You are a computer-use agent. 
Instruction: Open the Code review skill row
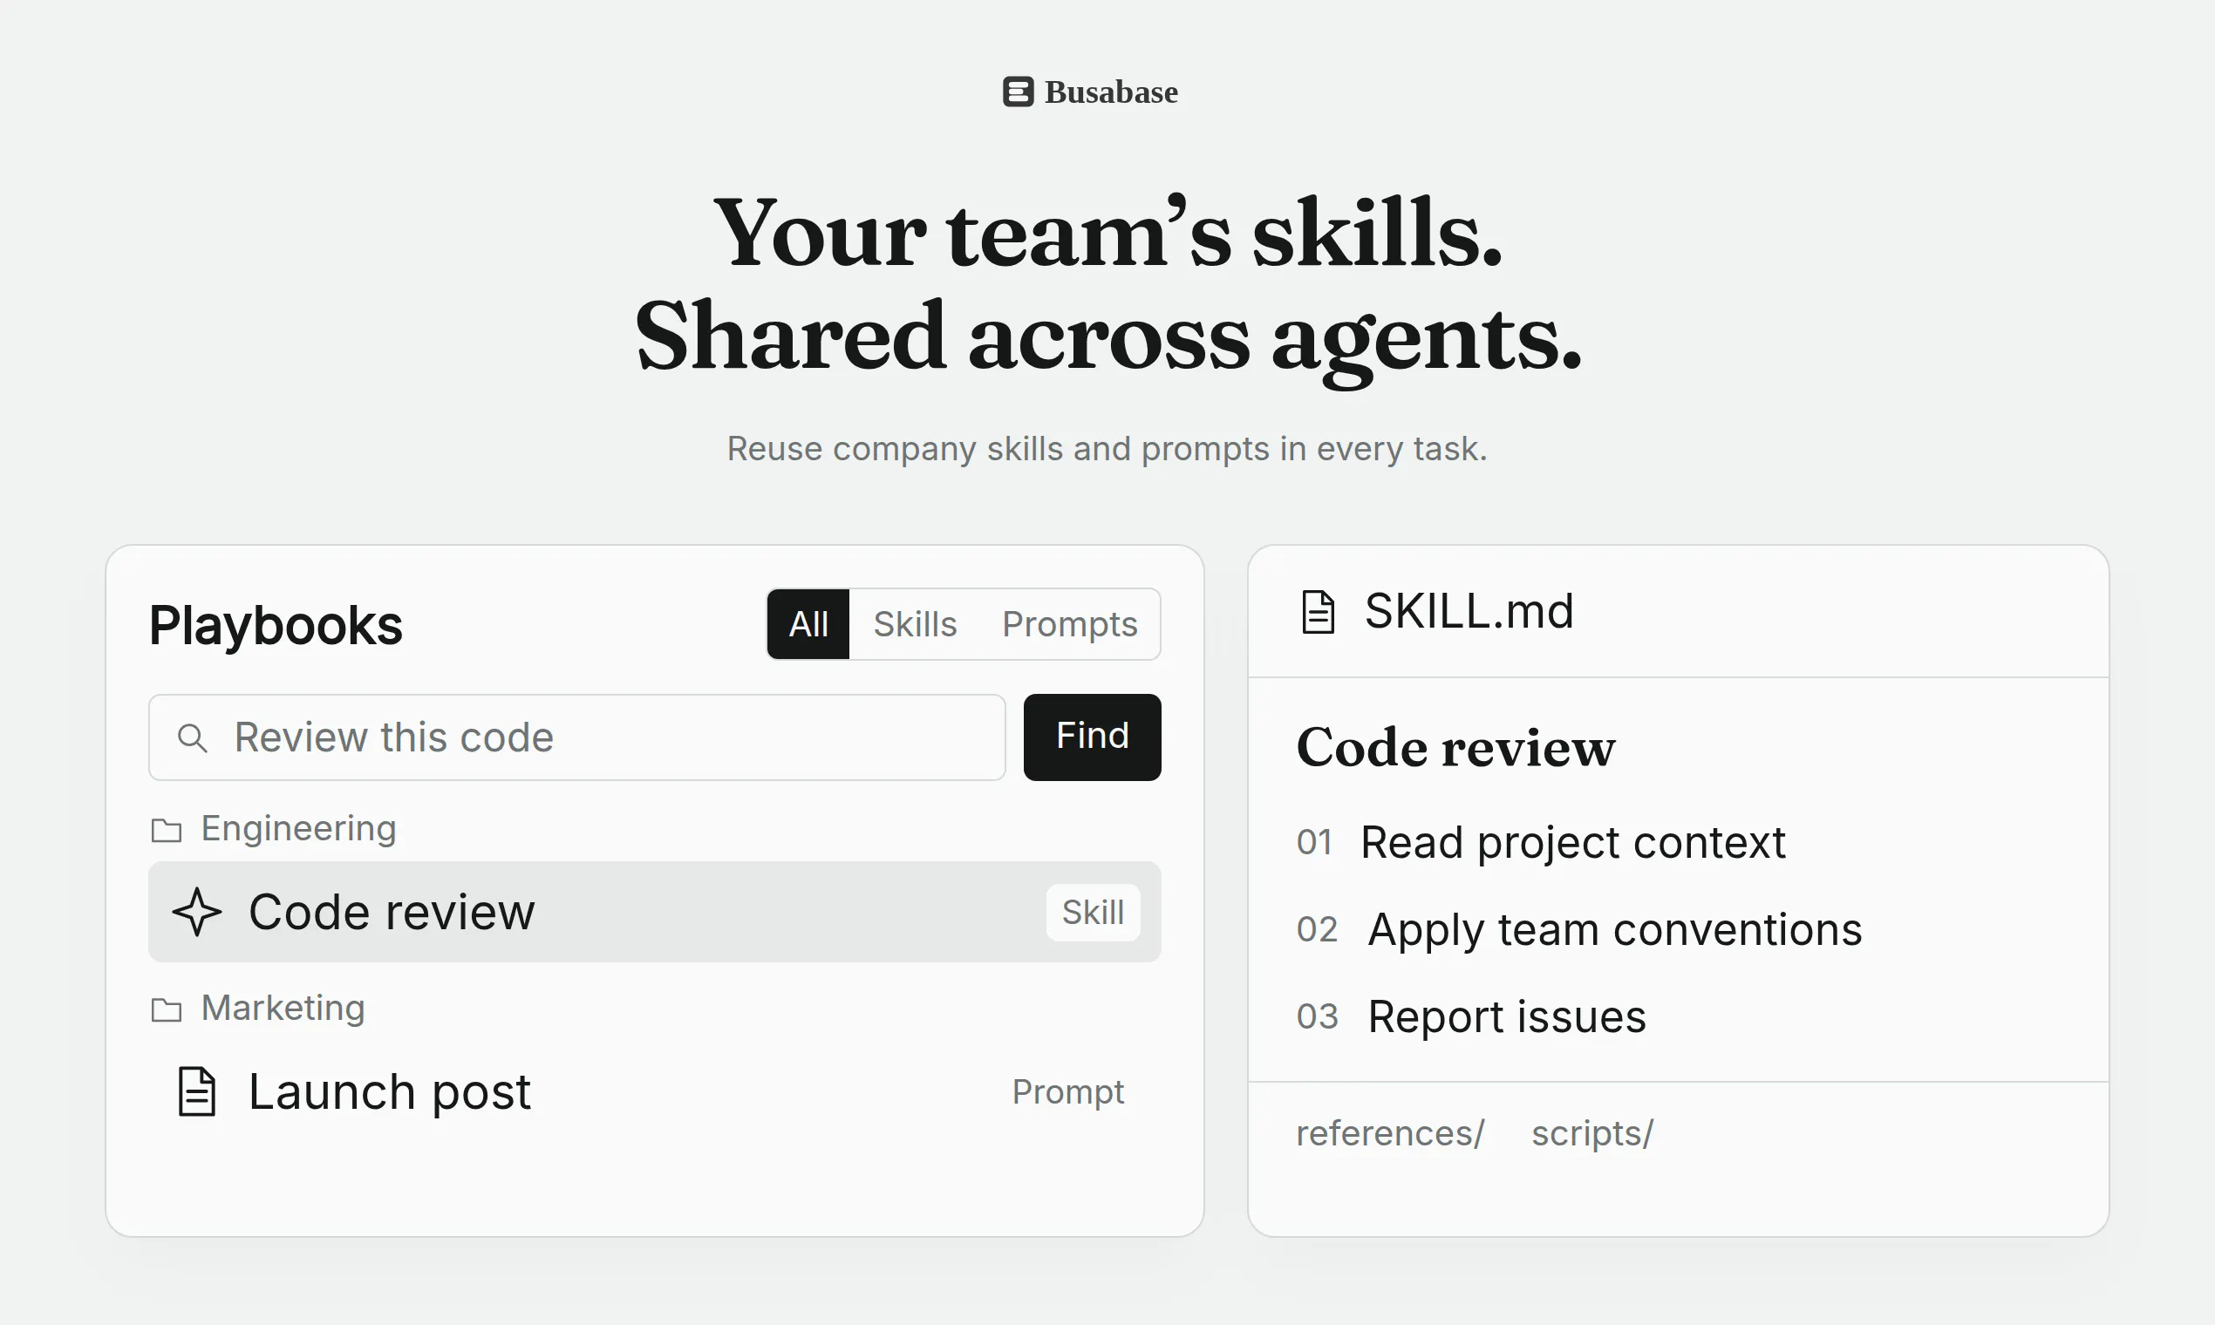point(655,912)
